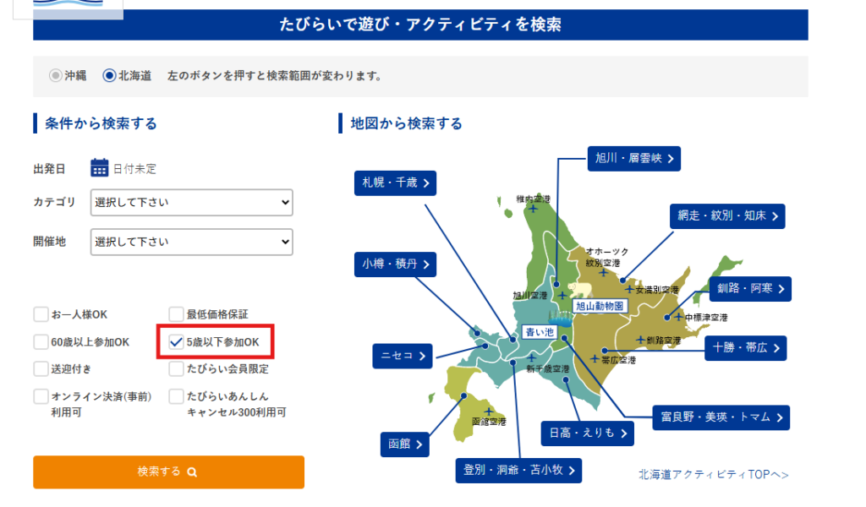Choose the 旭川・層雲峡 area button
The width and height of the screenshot is (866, 507).
[x=634, y=159]
